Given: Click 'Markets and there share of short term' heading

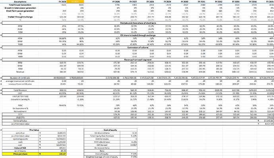Looking at the screenshot, I should 138,23.
